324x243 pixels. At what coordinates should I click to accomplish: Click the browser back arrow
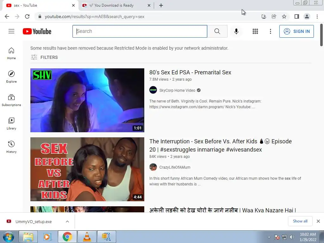7,16
